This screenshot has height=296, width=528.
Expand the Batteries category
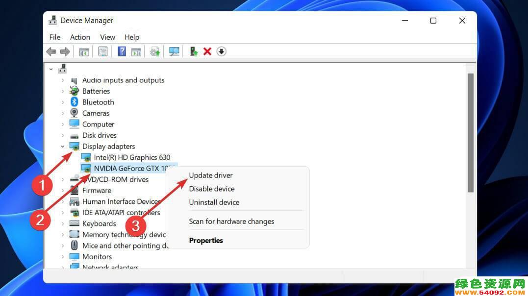(63, 91)
